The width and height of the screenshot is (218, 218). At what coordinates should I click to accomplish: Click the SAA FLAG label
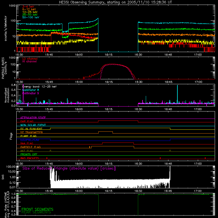point(27,143)
